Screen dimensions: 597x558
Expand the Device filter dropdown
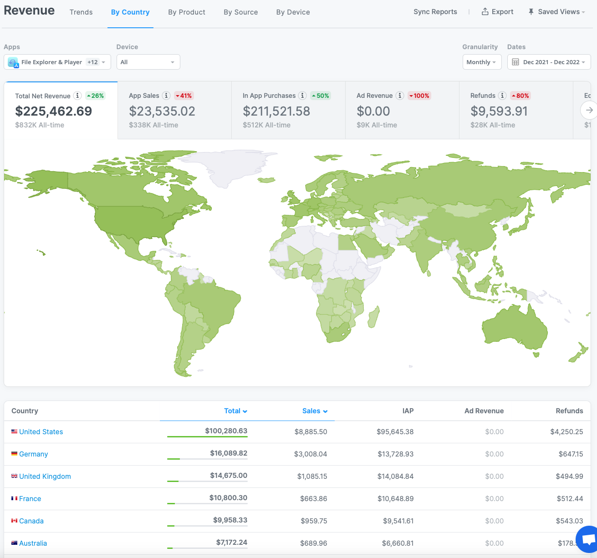(148, 62)
